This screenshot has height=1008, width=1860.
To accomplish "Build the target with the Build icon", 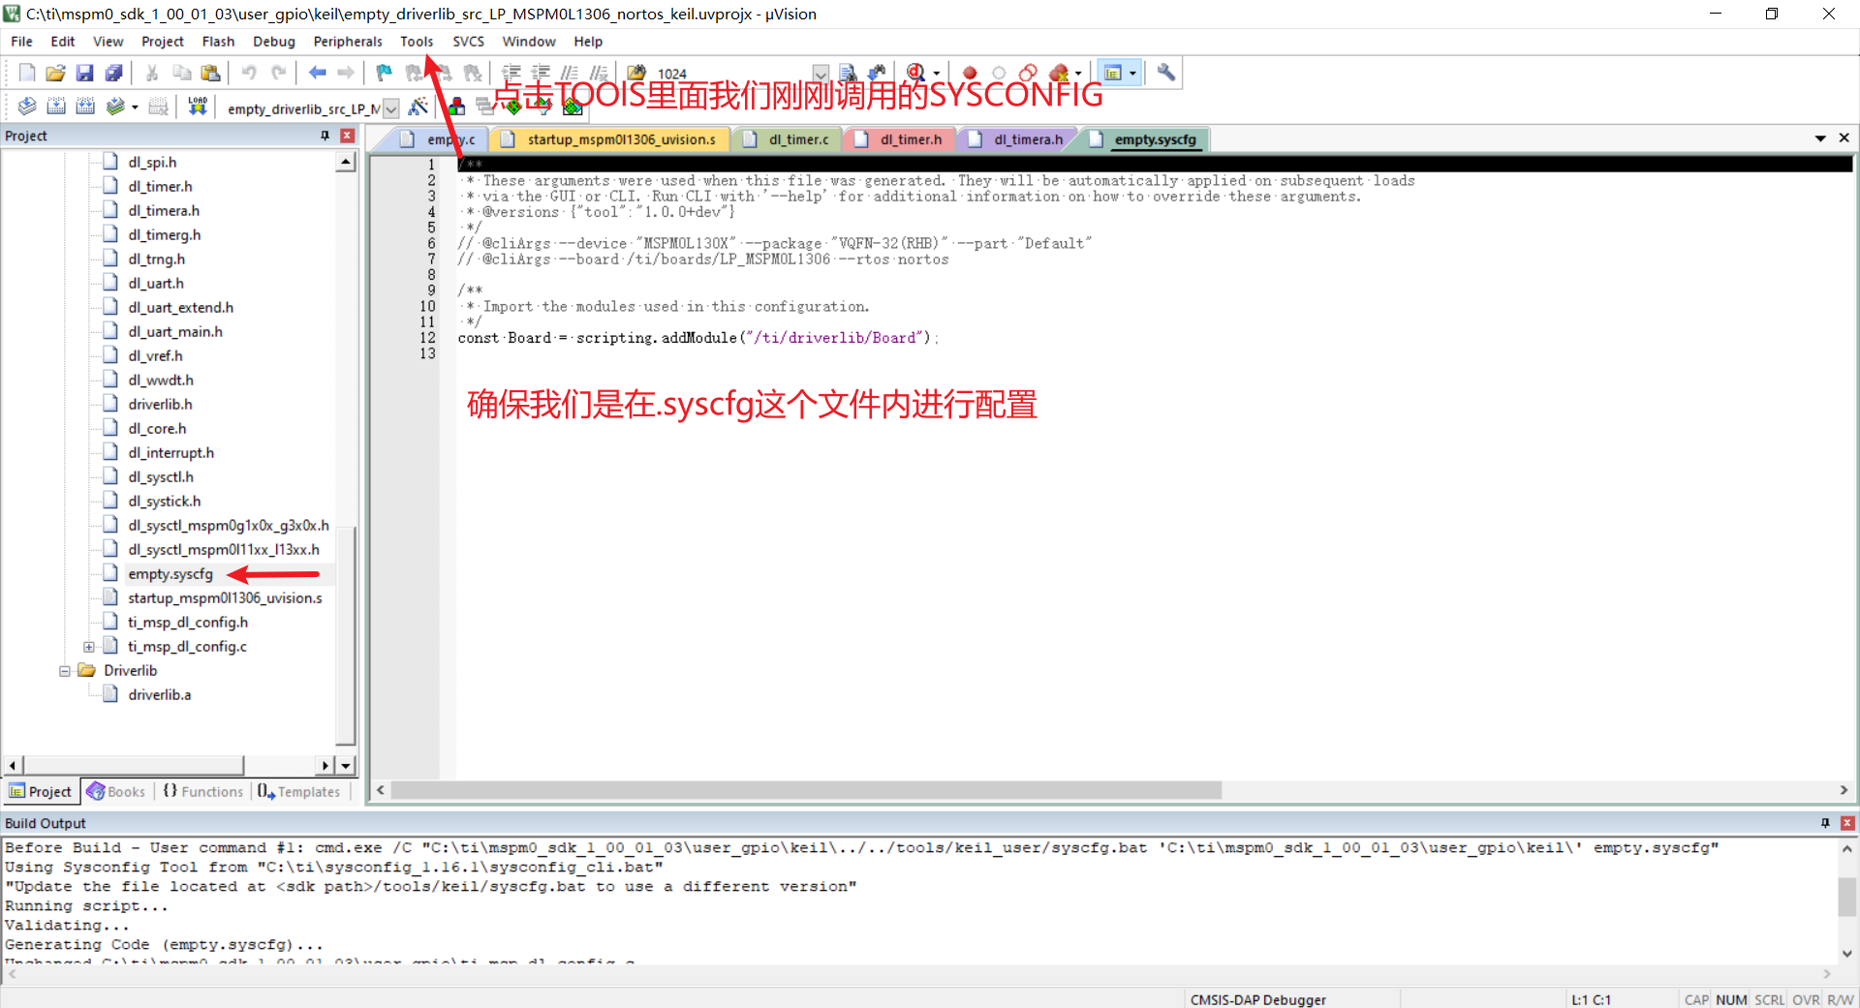I will 56,107.
